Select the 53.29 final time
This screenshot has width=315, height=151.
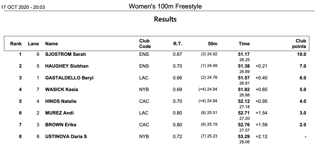pyautogui.click(x=245, y=136)
